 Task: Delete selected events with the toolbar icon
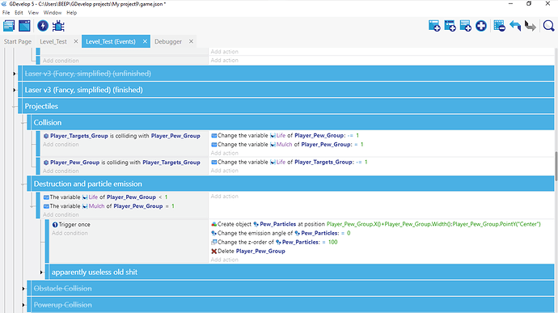pyautogui.click(x=499, y=26)
